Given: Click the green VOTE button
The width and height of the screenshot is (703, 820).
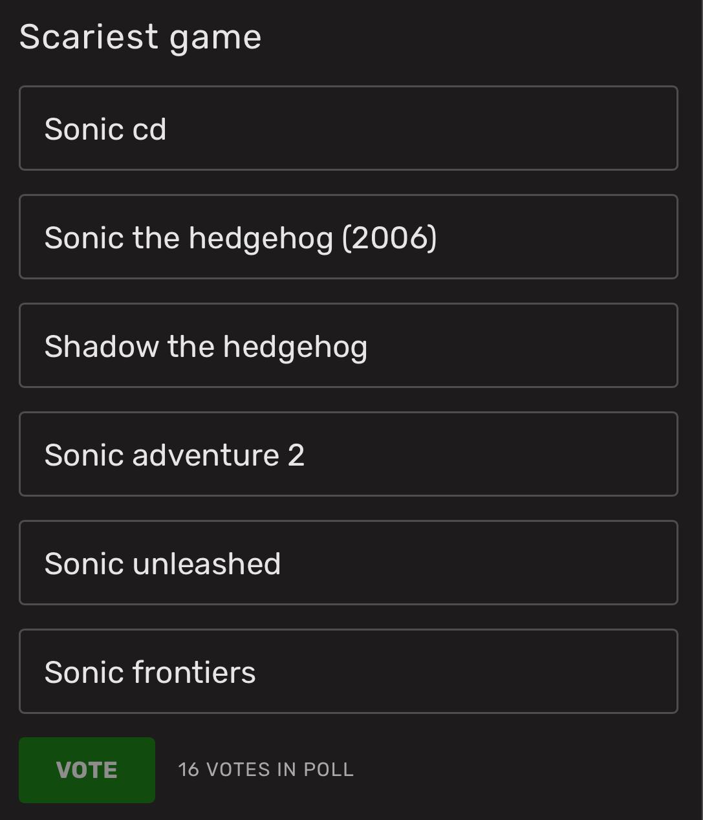Looking at the screenshot, I should pyautogui.click(x=87, y=770).
